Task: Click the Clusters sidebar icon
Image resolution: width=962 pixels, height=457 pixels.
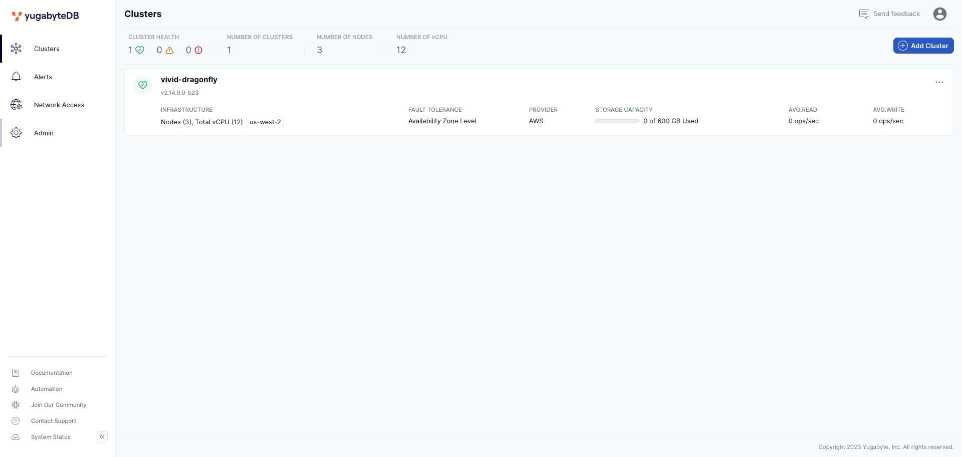Action: click(16, 49)
